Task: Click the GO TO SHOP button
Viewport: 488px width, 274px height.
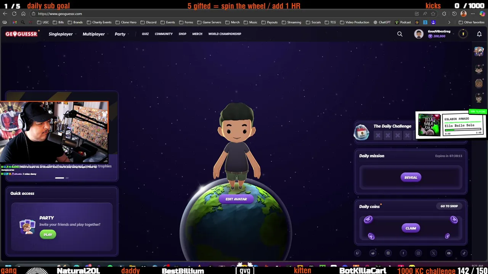Action: coord(449,206)
